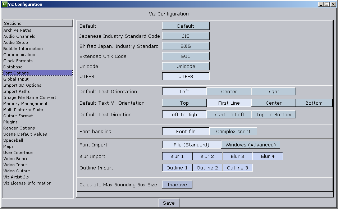Select the Import 3D Options section
338x209 pixels.
click(22, 85)
